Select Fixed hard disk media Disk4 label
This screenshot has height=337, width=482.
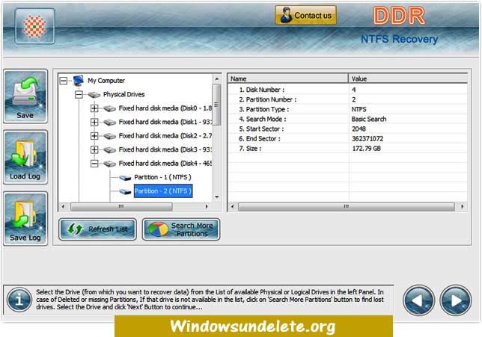(165, 164)
